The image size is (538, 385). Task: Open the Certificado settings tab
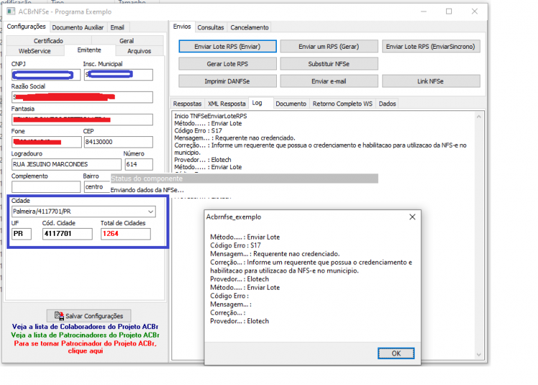(x=48, y=40)
